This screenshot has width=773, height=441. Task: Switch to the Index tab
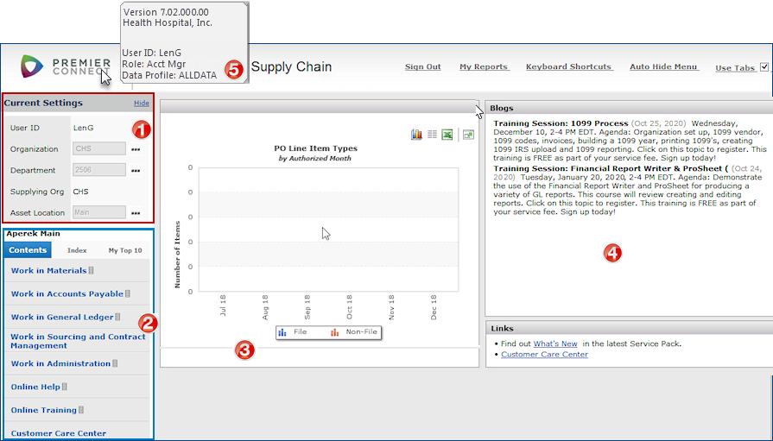tap(77, 250)
